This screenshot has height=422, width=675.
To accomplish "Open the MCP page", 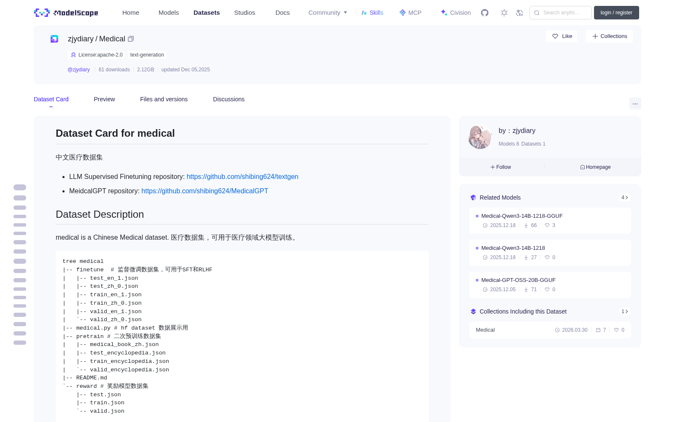I will click(410, 13).
